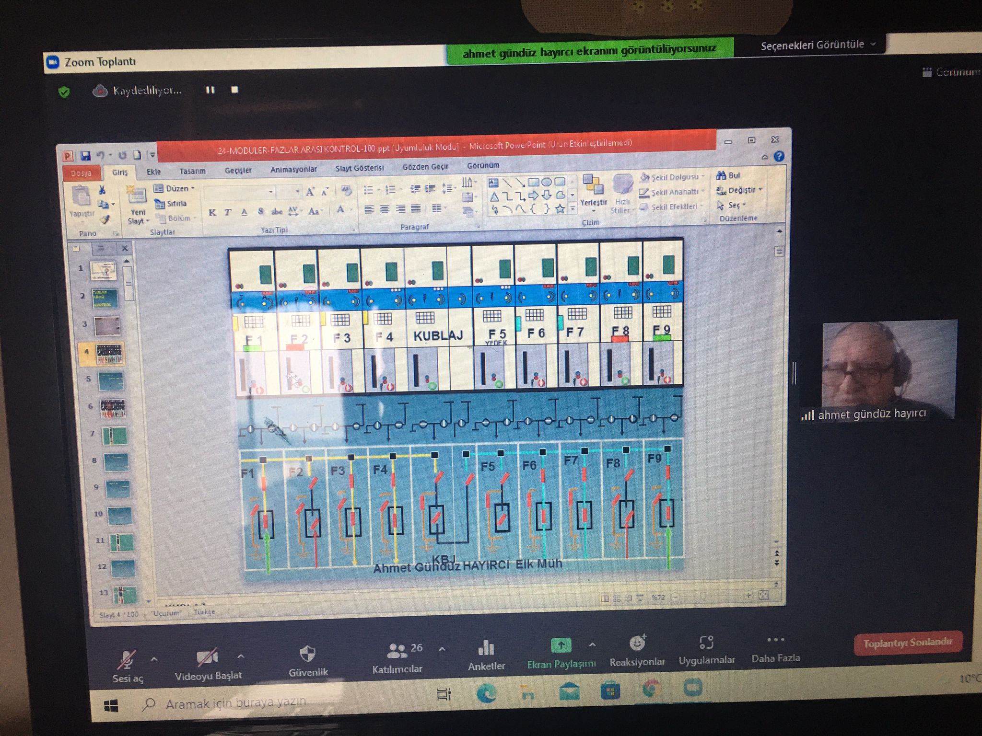Viewport: 982px width, 736px height.
Task: Open the font name combo box
Action: tap(239, 193)
